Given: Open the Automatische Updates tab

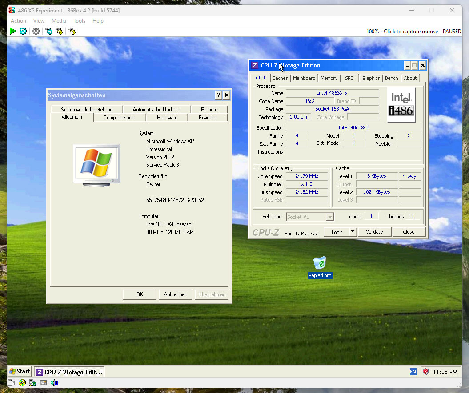Looking at the screenshot, I should point(157,109).
